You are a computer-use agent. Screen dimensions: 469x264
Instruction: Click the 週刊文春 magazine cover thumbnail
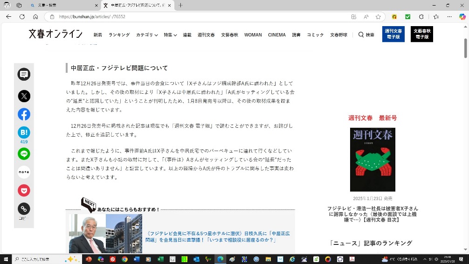coord(372,160)
